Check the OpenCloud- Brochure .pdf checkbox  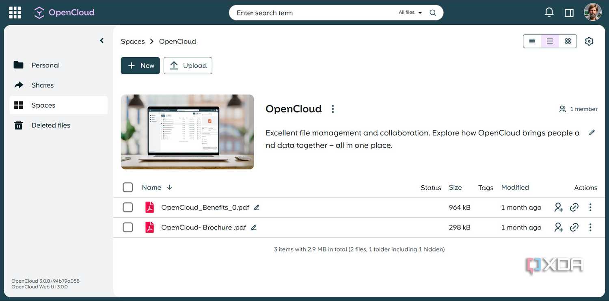[x=128, y=227]
